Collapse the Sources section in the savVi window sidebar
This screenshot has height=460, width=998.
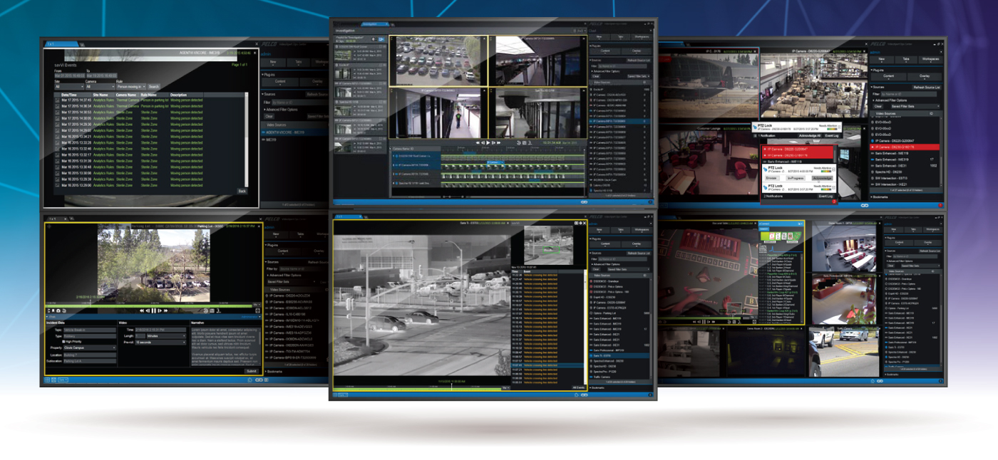268,94
